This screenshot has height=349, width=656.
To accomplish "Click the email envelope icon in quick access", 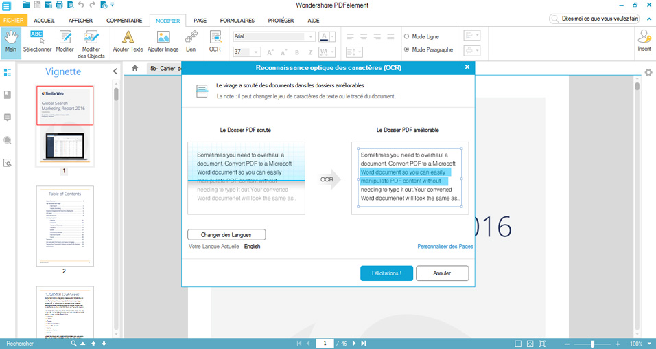I will [48, 5].
